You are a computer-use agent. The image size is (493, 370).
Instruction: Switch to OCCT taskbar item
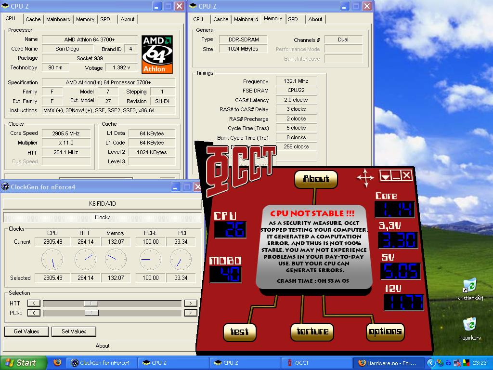coord(316,363)
